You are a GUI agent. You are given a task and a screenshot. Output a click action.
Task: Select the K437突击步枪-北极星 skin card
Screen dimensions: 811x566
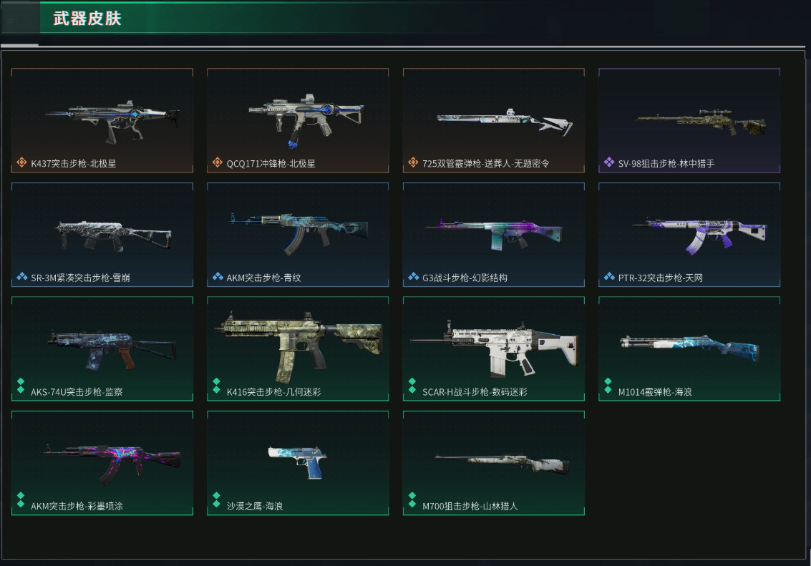point(102,120)
